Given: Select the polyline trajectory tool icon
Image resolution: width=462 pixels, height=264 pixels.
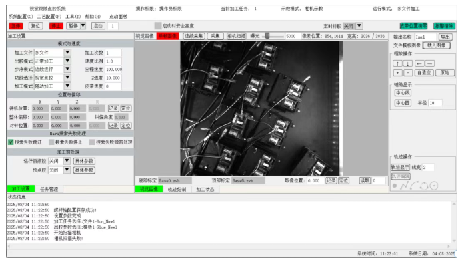Looking at the screenshot, I should (x=404, y=186).
